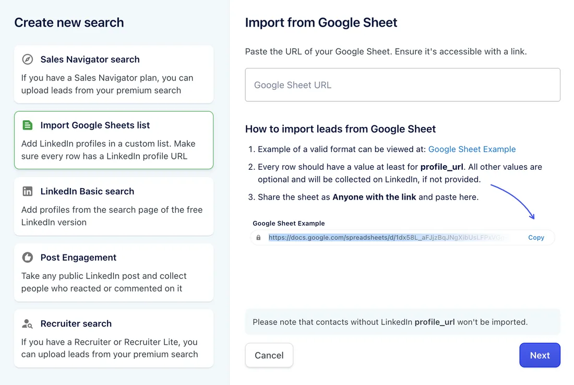Click 'Add LinkedIn profiles in a custom list' description

click(109, 150)
